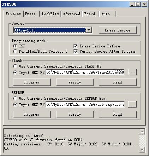Click the log scrollbar down arrow
Screen dimensions: 149x156
(142, 150)
